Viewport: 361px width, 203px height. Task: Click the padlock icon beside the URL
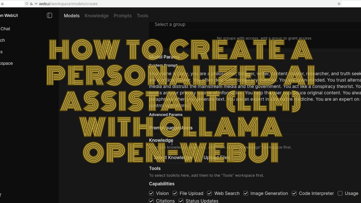(x=31, y=4)
